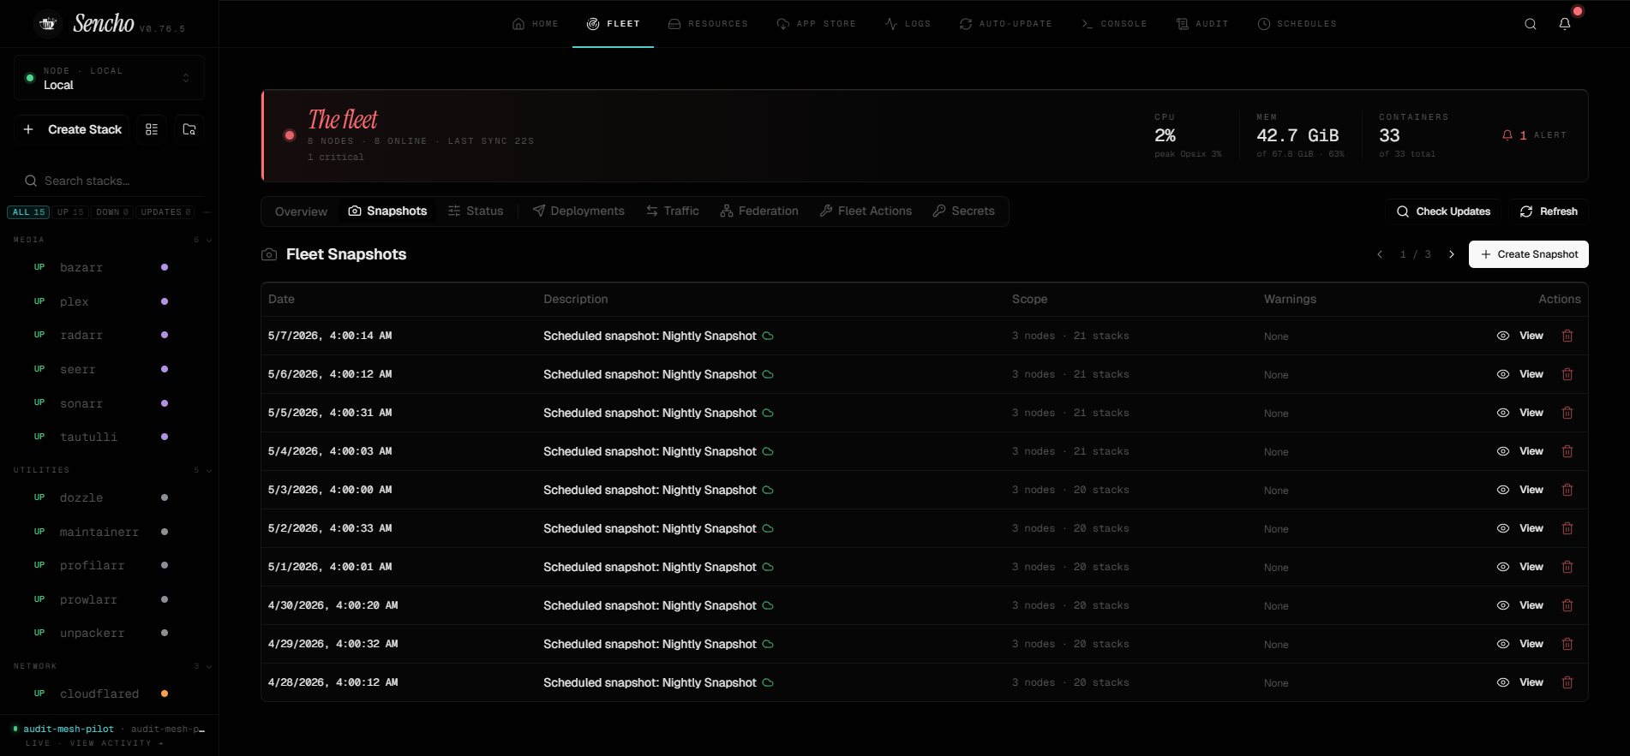This screenshot has width=1630, height=756.
Task: View the 5/2/2026 snapshot via eye icon
Action: (1503, 528)
